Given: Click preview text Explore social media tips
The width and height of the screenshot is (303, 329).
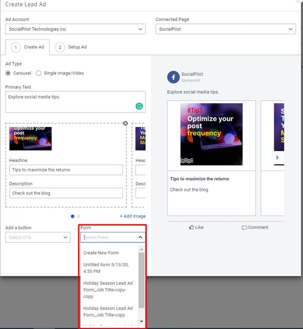Looking at the screenshot, I should click(x=193, y=92).
